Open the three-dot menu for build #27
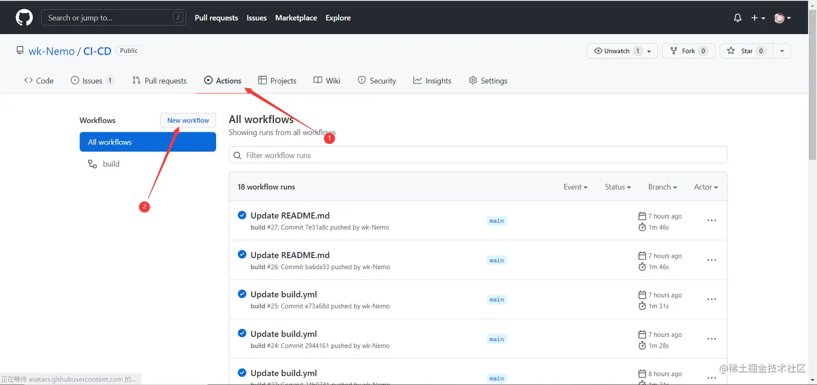Screen dimensions: 817x385 point(712,220)
